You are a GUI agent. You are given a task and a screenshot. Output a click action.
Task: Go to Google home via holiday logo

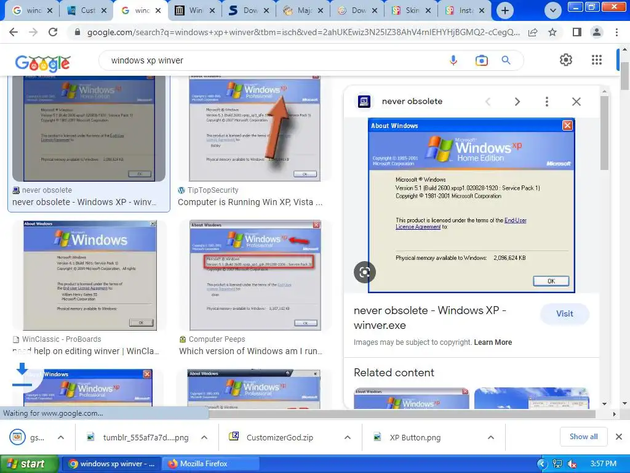click(x=43, y=63)
